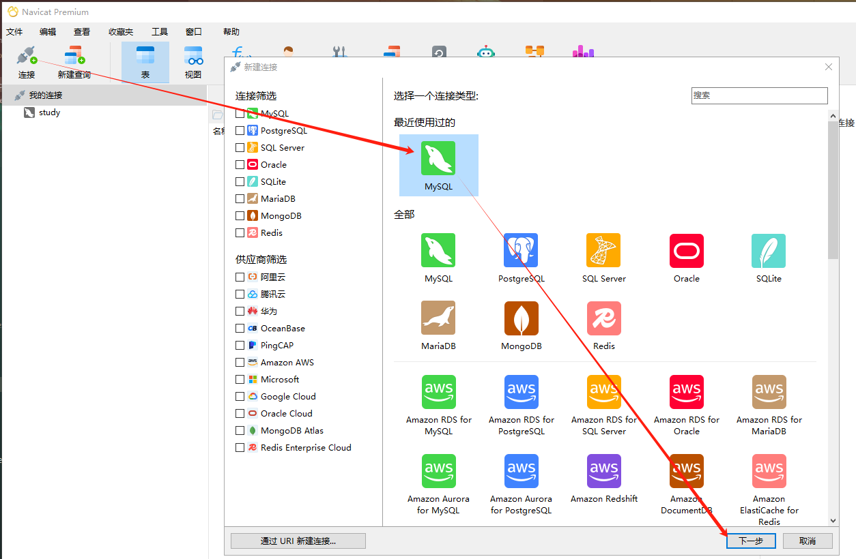Choose recently used MySQL connection type
Viewport: 856px width, 559px height.
438,166
